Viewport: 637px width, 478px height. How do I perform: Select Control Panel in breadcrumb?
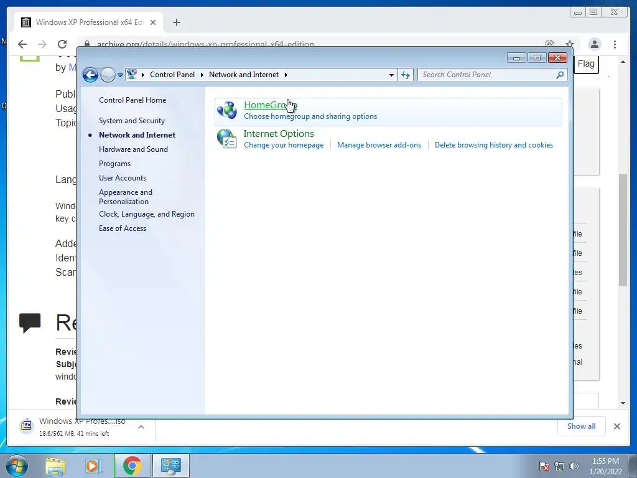click(x=172, y=75)
